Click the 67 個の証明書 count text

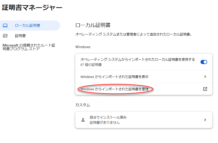pyautogui.click(x=91, y=65)
